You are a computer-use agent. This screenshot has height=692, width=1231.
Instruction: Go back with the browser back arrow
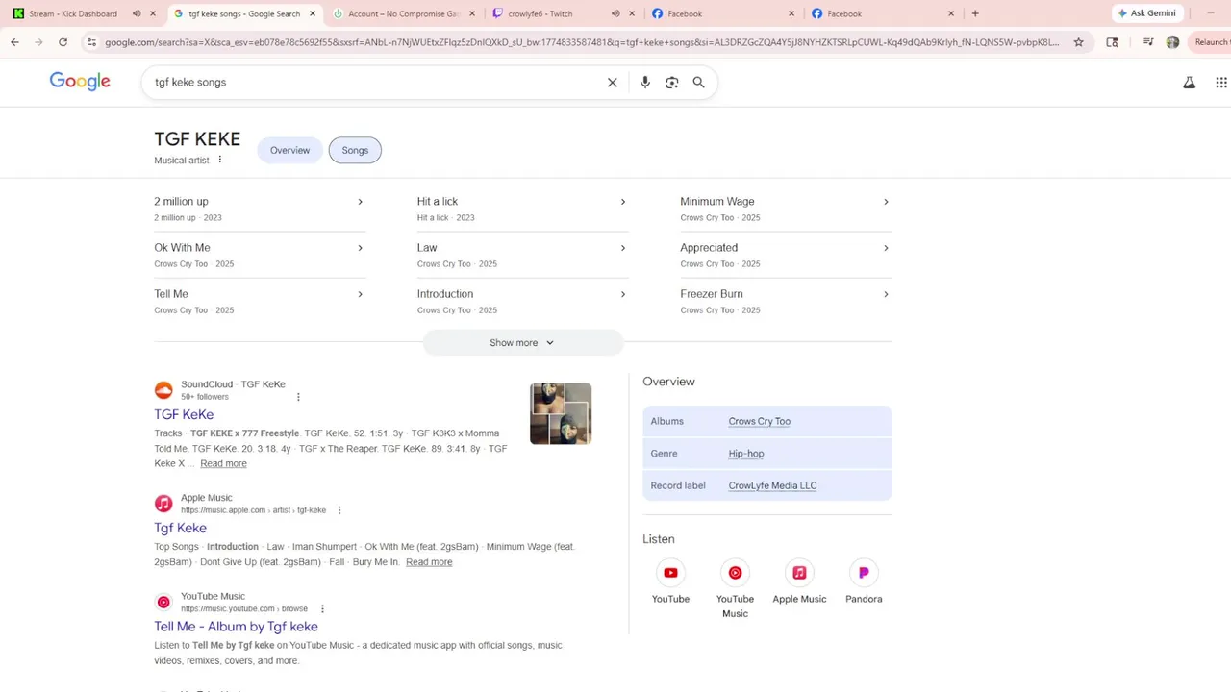tap(14, 42)
